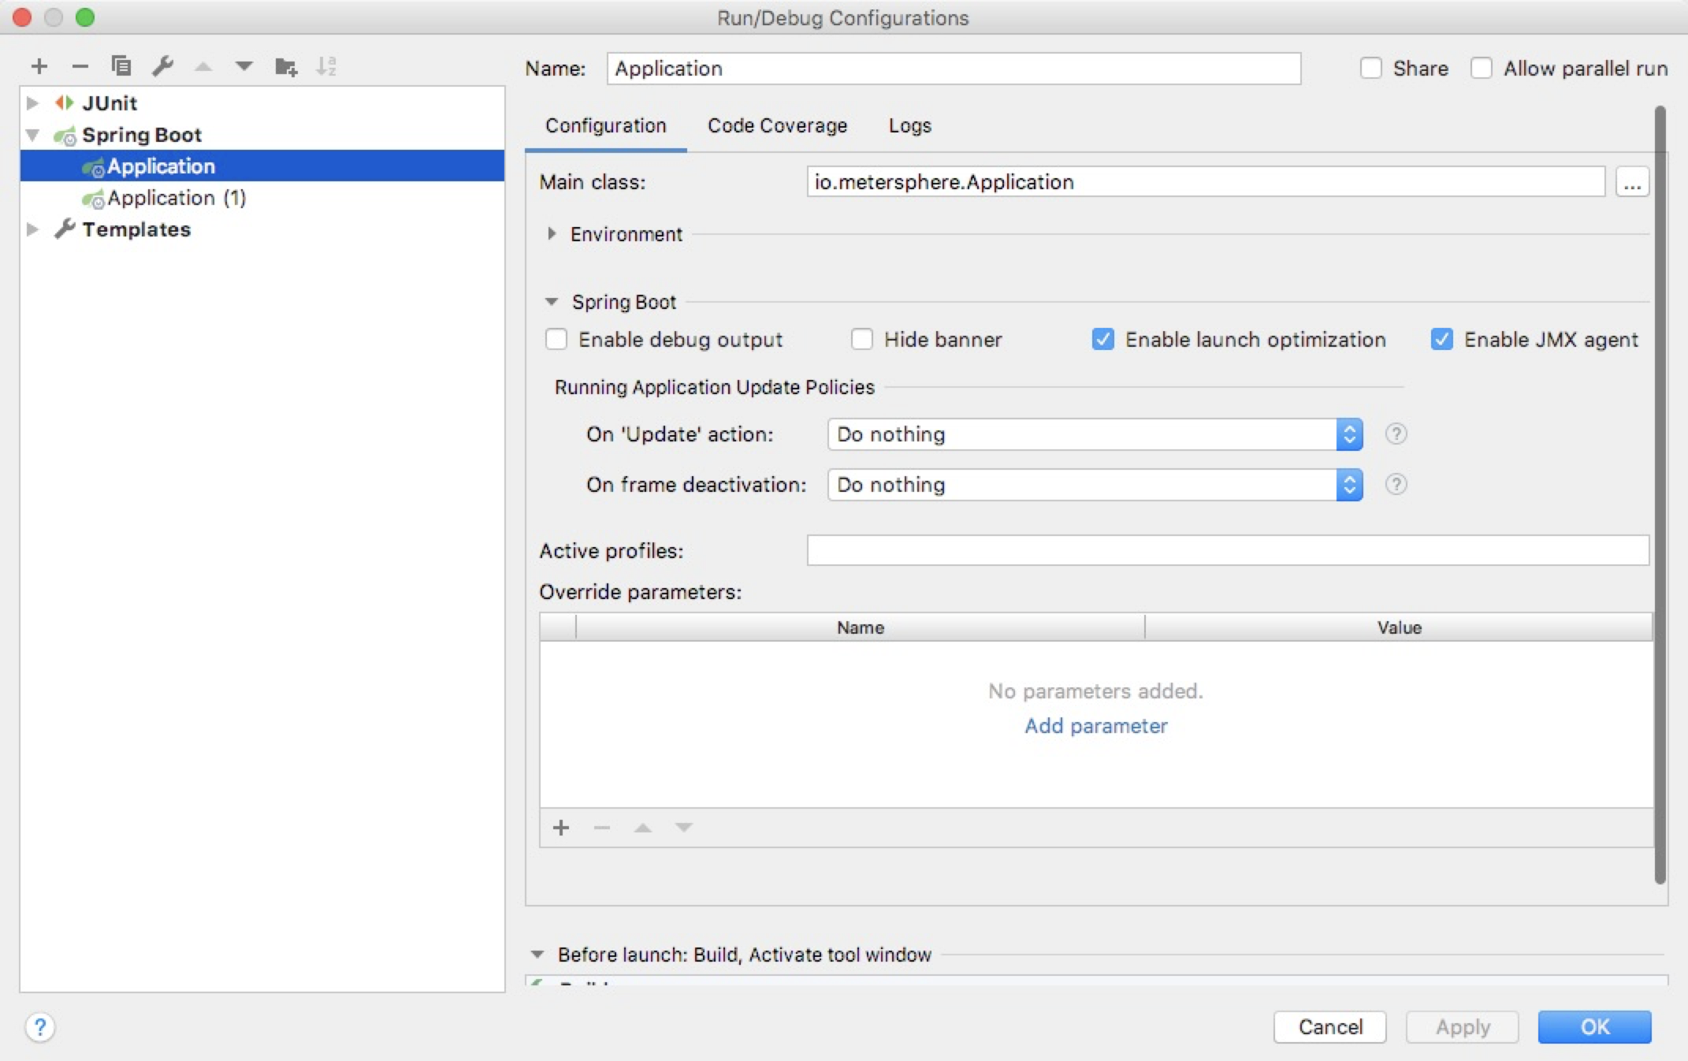Screen dimensions: 1688x1061
Task: Enable the debug output checkbox
Action: point(556,340)
